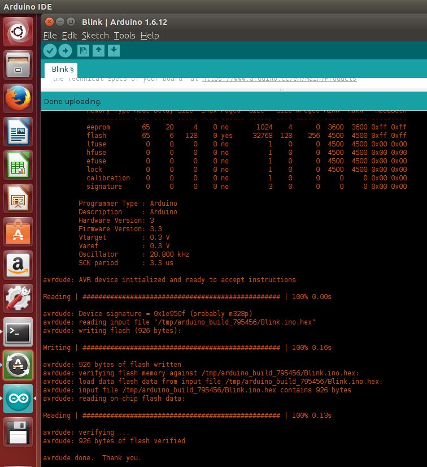The width and height of the screenshot is (427, 467).
Task: Open the Help menu
Action: pos(149,35)
